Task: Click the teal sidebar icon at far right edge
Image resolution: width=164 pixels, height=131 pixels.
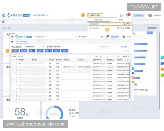Action: tap(162, 57)
